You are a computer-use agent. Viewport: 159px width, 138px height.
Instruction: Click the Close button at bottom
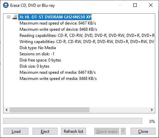pyautogui.click(x=143, y=131)
